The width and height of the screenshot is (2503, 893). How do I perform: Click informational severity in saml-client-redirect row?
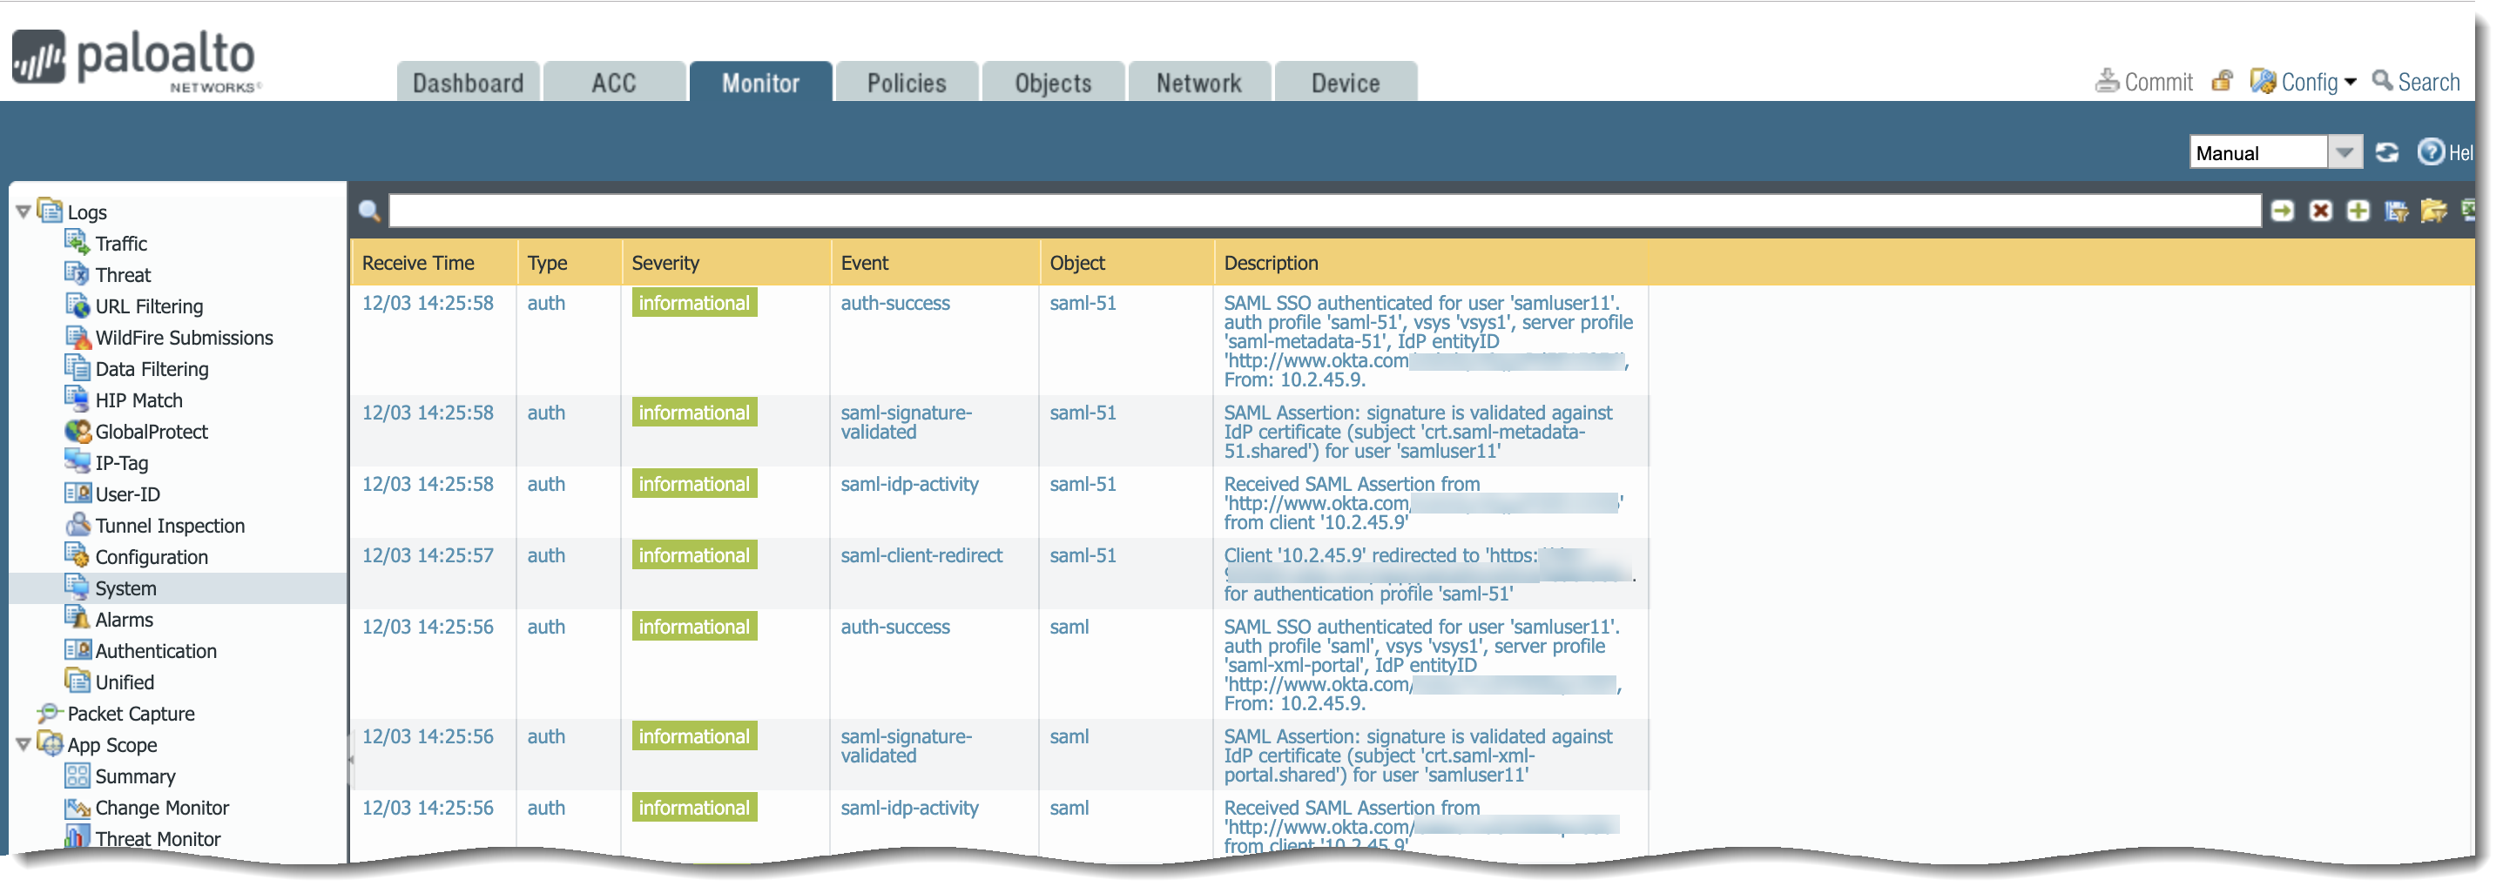[694, 556]
